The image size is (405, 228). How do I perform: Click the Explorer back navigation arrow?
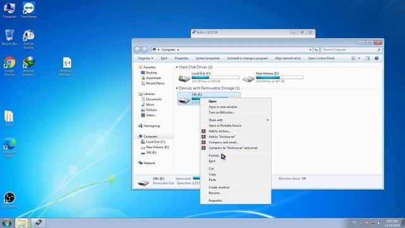[x=137, y=49]
